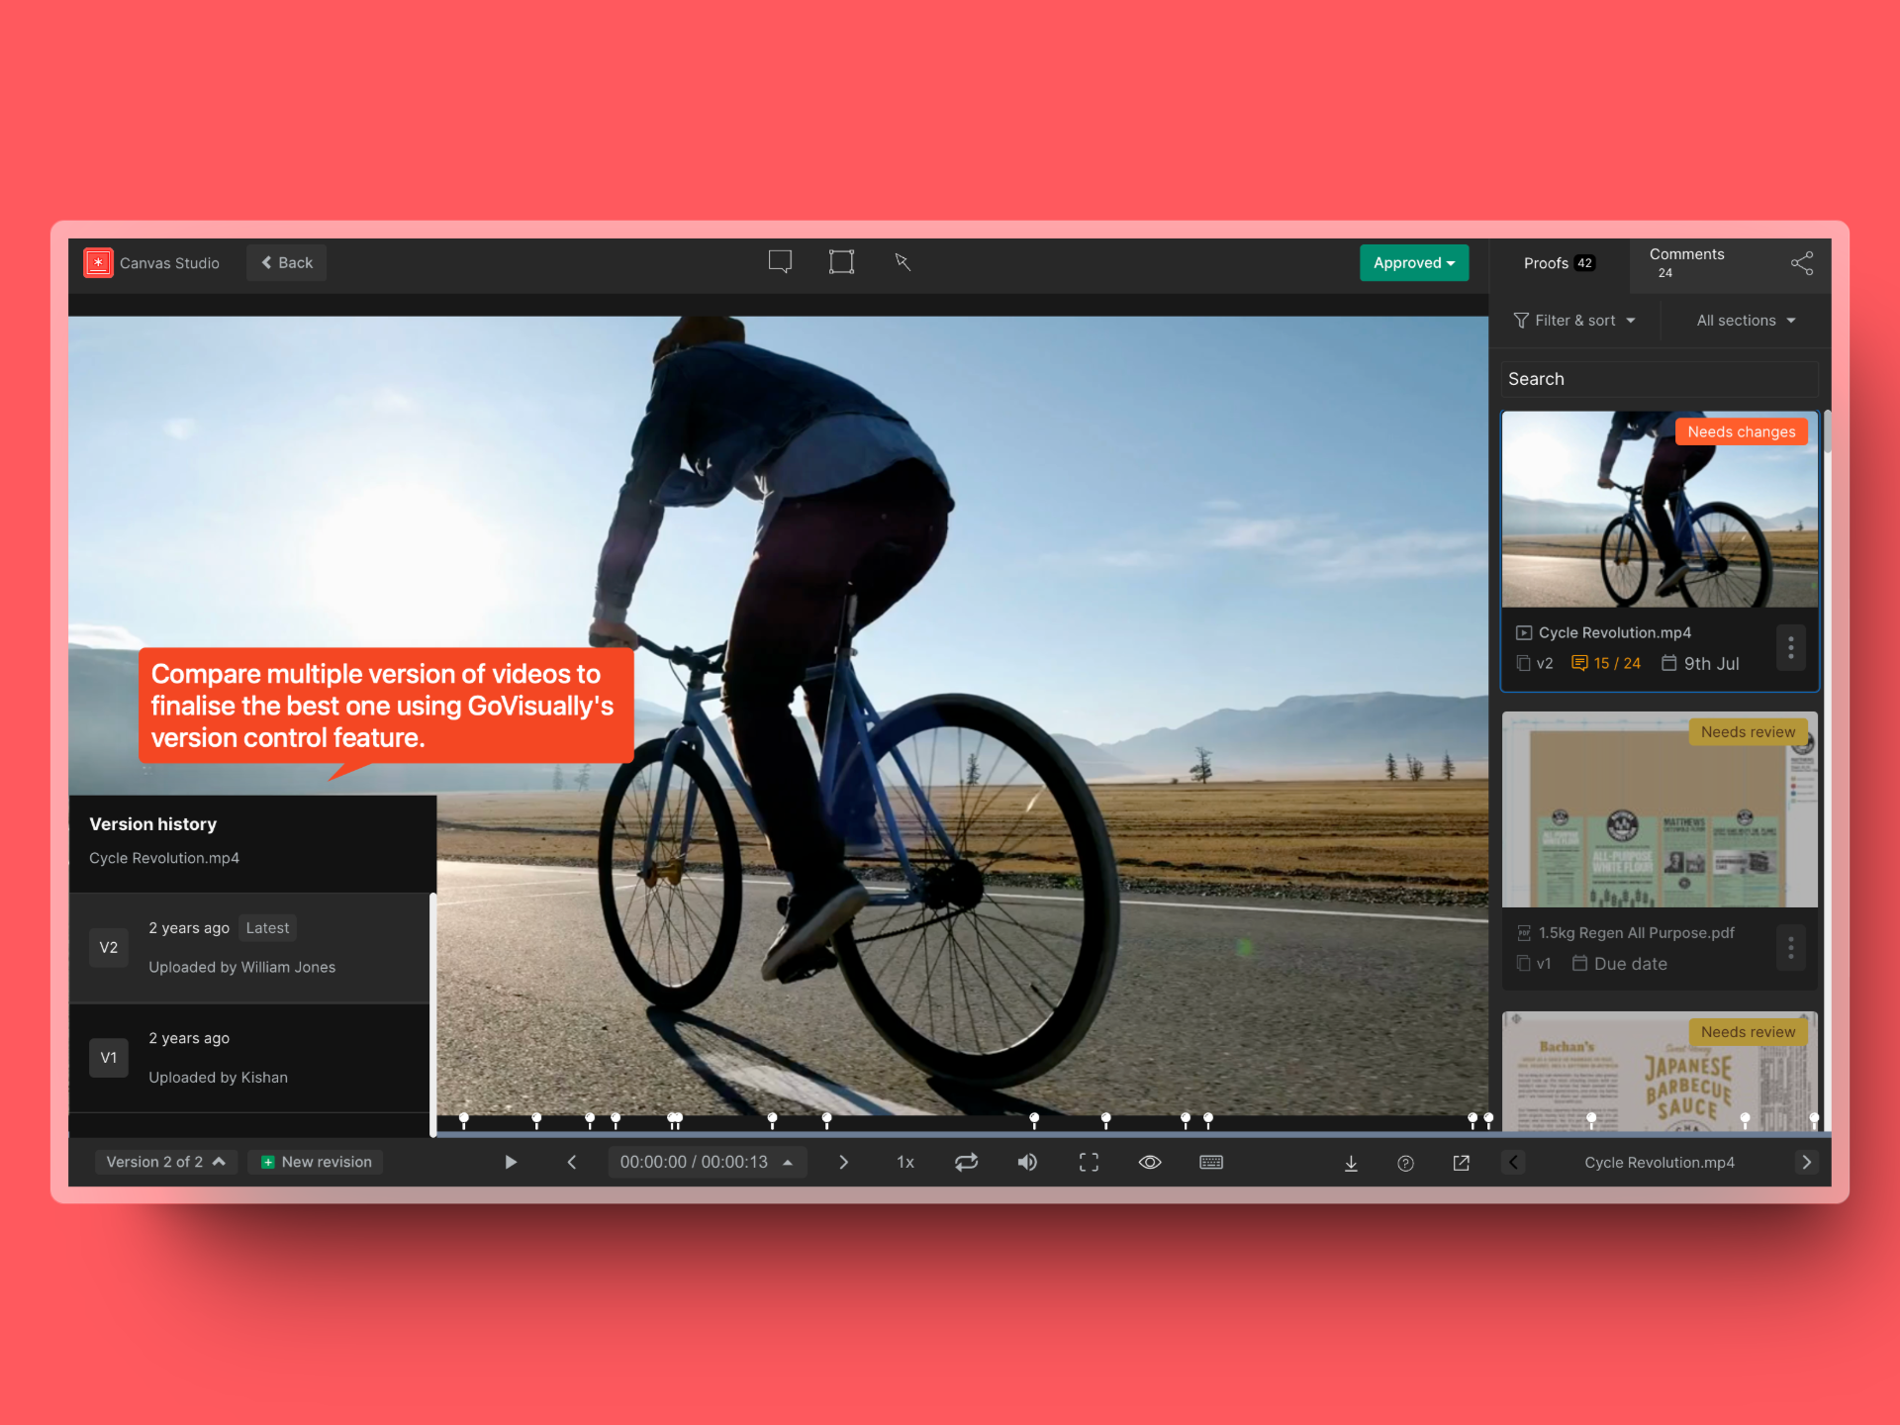Enter fullscreen video mode

point(1089,1162)
